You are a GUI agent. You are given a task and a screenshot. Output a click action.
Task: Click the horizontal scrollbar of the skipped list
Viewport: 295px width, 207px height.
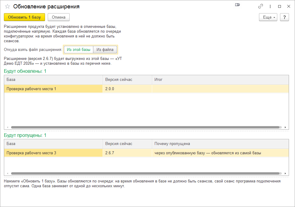click(145, 173)
